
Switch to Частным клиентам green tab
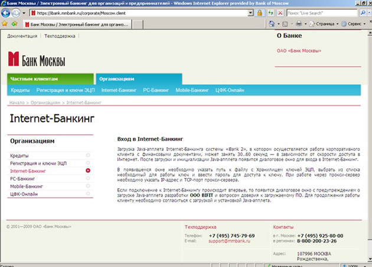coord(50,79)
